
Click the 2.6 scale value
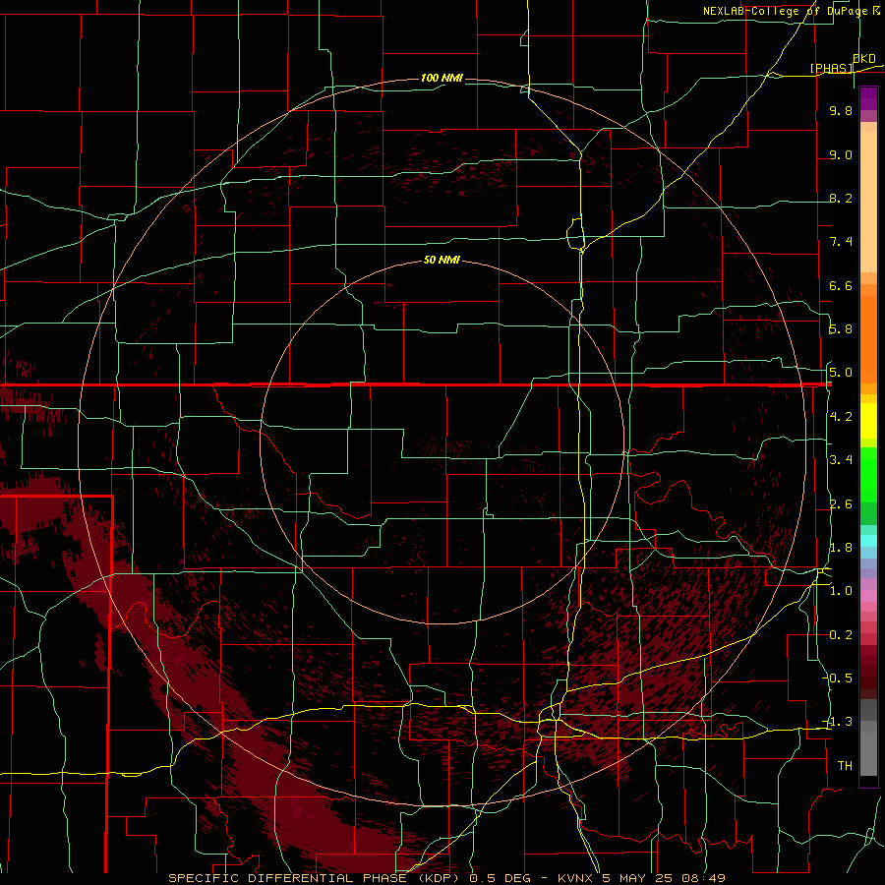(x=841, y=504)
